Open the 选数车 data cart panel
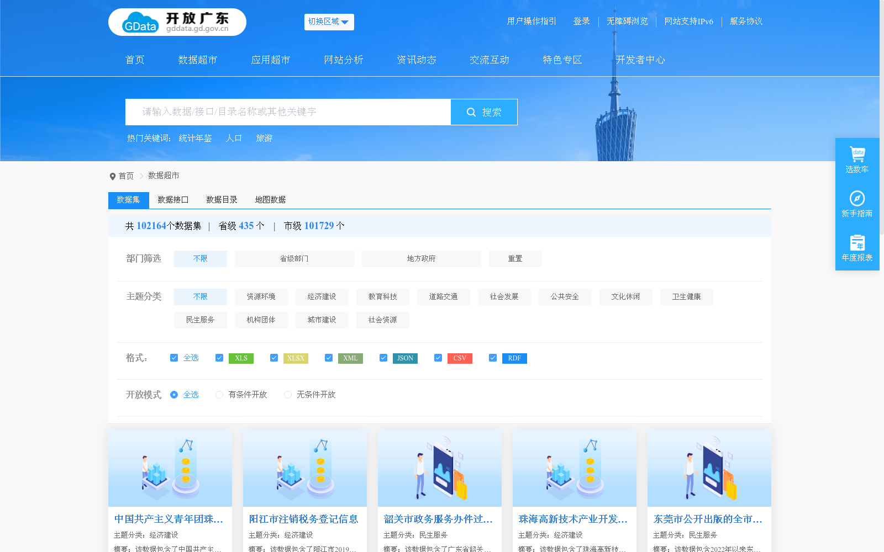Viewport: 884px width, 552px height. click(x=857, y=159)
